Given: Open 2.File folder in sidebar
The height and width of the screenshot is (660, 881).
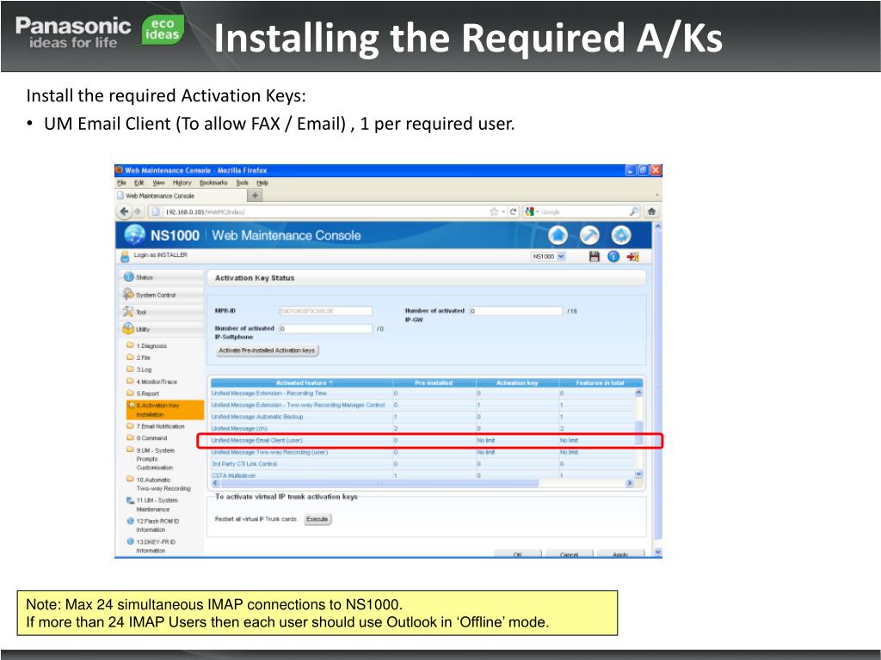Looking at the screenshot, I should [139, 357].
